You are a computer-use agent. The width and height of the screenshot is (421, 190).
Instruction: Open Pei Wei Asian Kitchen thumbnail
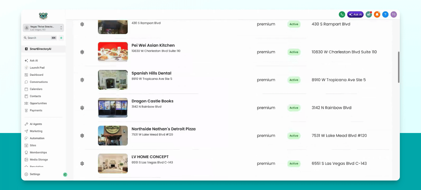click(113, 52)
